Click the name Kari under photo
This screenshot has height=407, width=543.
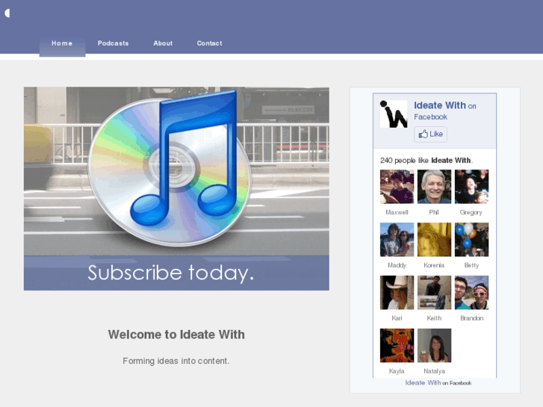coord(397,318)
